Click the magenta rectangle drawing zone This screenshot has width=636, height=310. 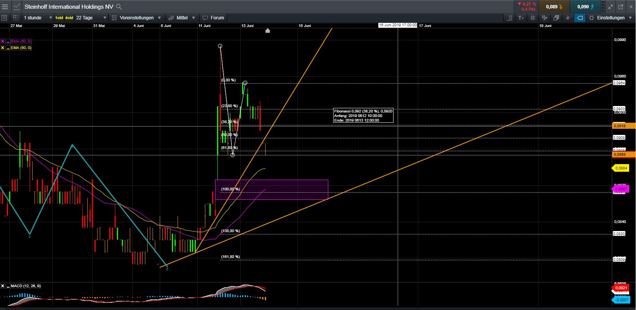coord(272,190)
